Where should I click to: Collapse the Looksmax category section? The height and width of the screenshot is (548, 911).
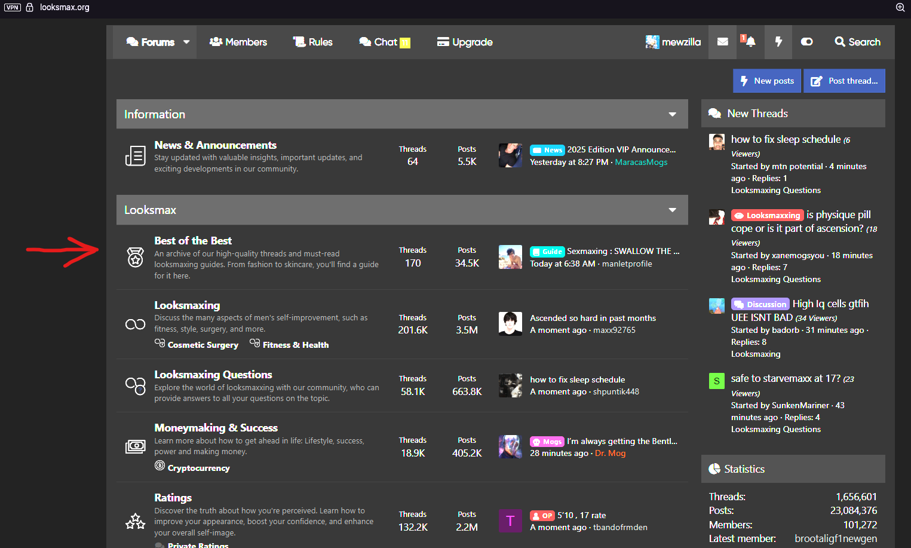(x=672, y=210)
